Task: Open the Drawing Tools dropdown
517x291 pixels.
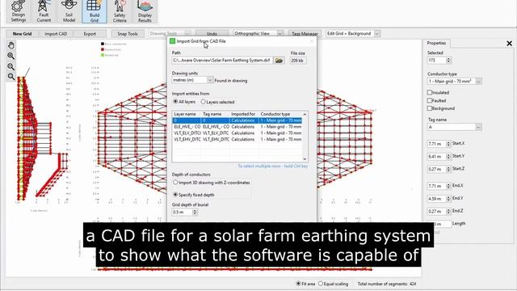Action: (170, 34)
